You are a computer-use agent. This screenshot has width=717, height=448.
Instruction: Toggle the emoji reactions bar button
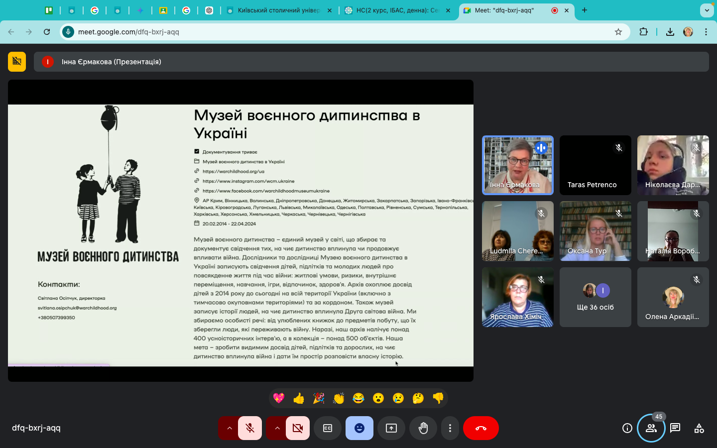click(359, 428)
